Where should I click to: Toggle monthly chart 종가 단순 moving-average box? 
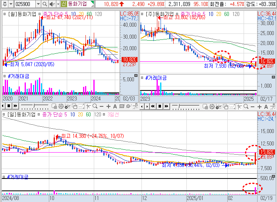[40, 14]
